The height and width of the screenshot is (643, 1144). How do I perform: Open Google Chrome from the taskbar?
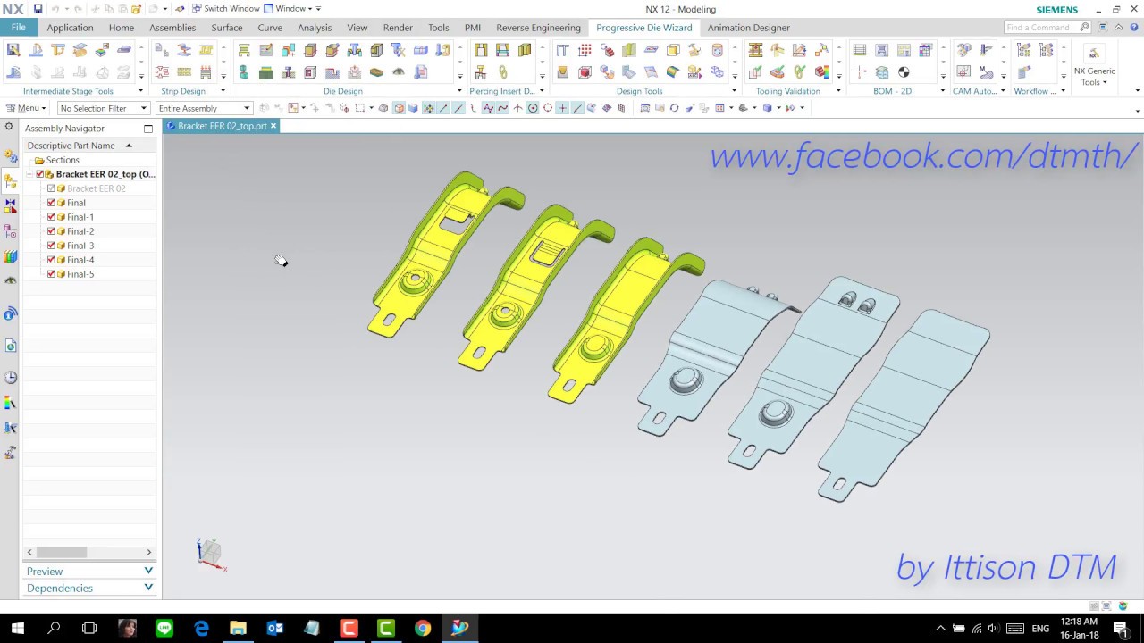click(422, 628)
